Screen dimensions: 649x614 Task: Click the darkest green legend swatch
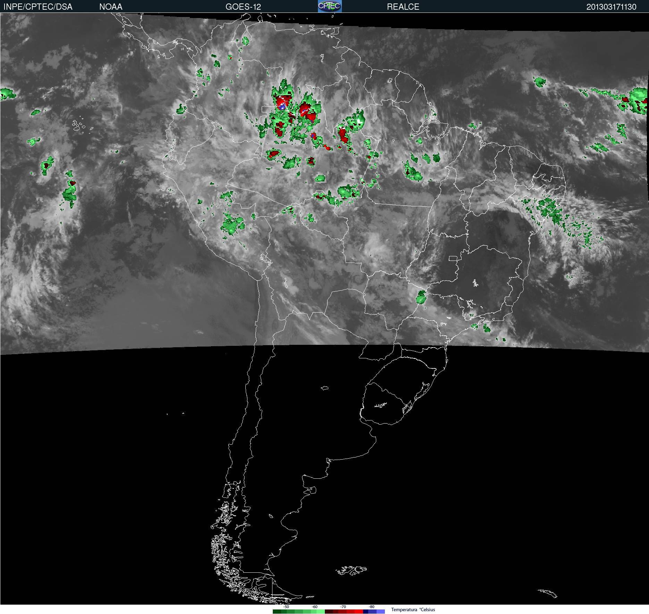(x=277, y=612)
